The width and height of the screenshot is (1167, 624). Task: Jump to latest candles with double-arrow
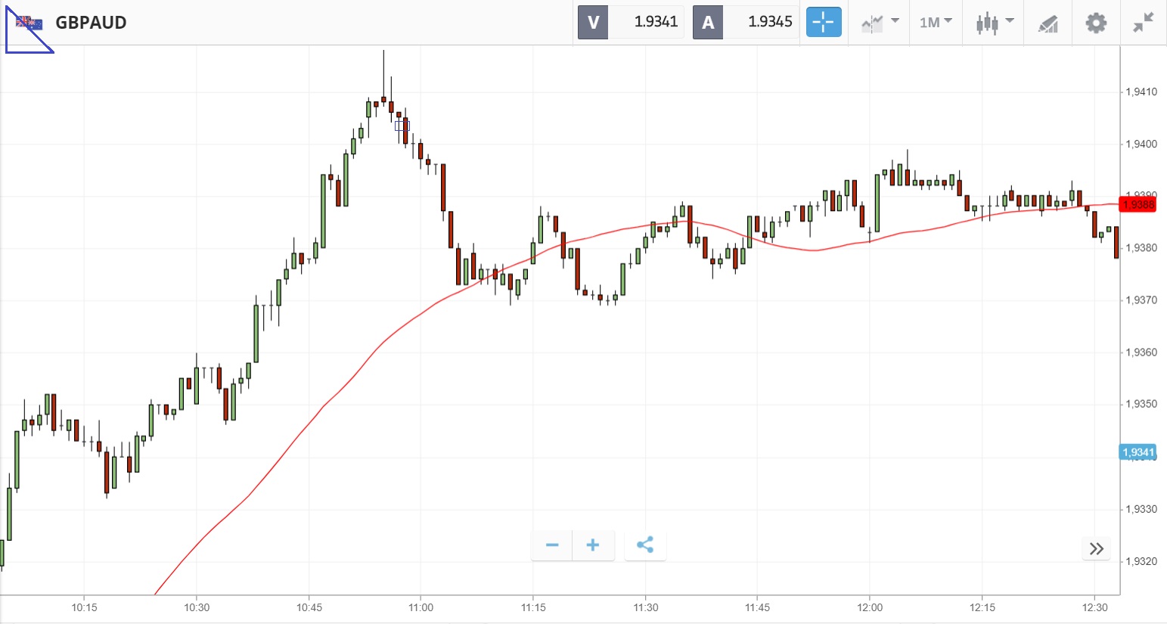point(1097,549)
